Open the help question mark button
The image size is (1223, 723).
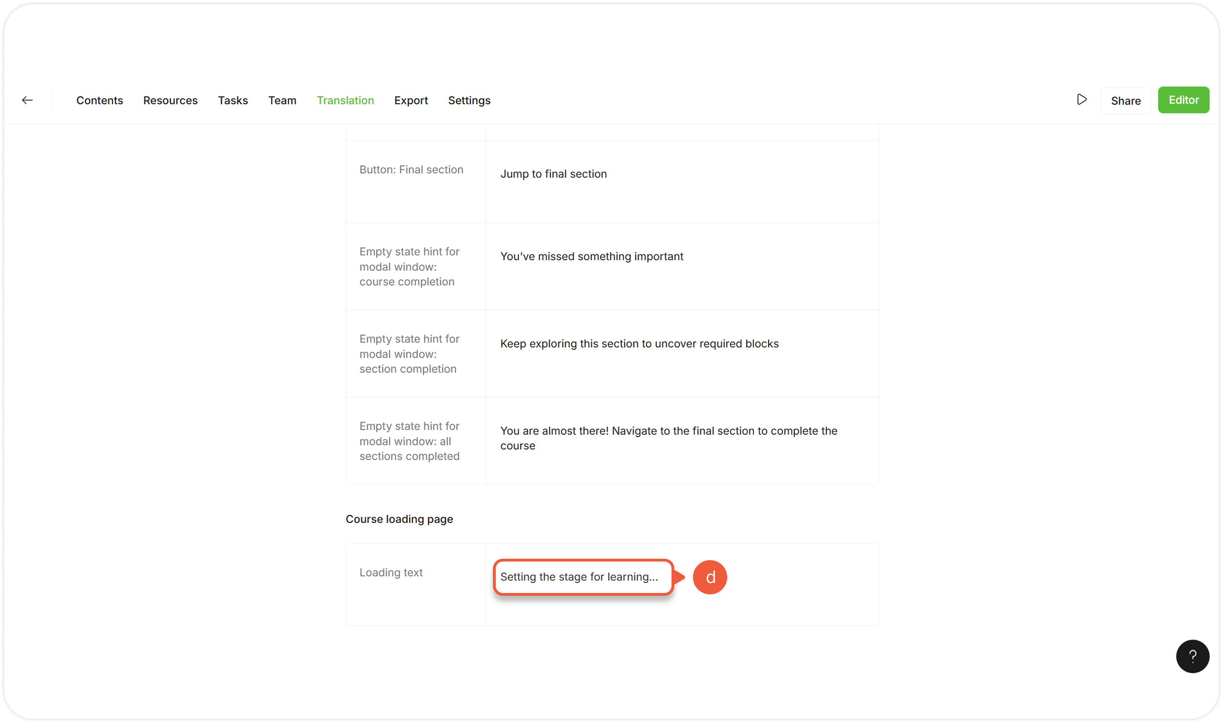point(1192,656)
